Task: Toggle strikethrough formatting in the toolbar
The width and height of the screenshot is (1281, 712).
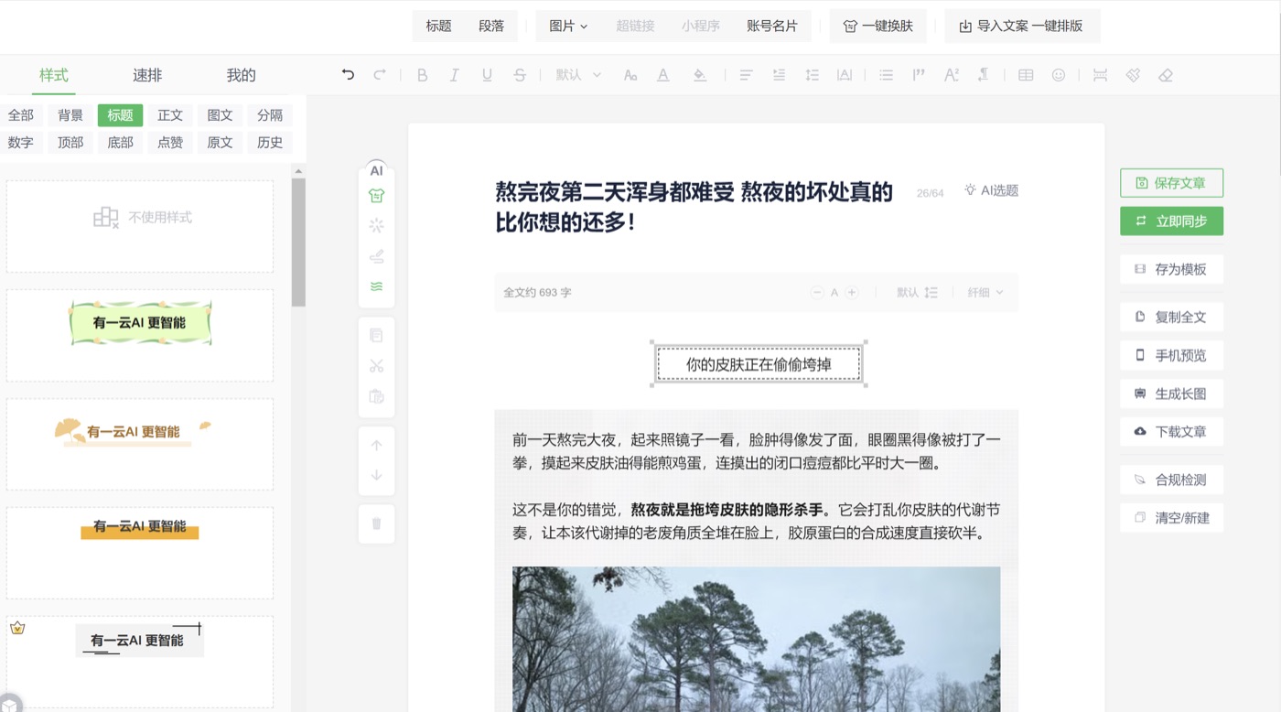Action: 520,75
